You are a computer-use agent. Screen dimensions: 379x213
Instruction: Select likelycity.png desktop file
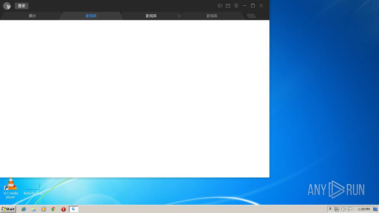(33, 189)
